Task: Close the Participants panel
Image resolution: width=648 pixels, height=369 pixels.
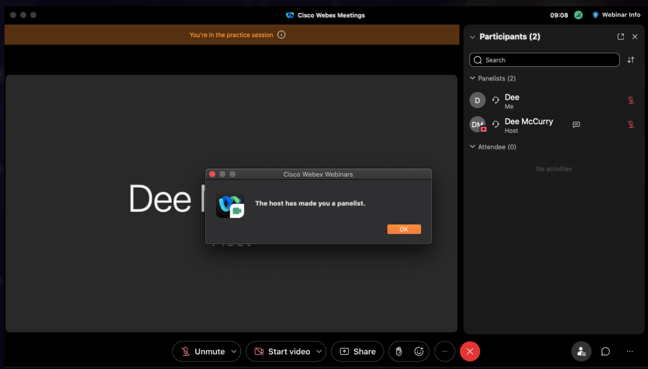Action: click(635, 37)
